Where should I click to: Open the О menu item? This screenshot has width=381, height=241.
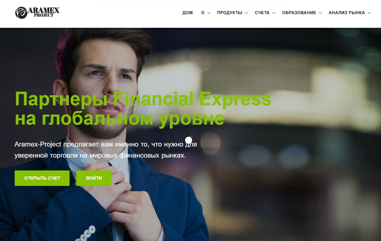[x=203, y=13]
